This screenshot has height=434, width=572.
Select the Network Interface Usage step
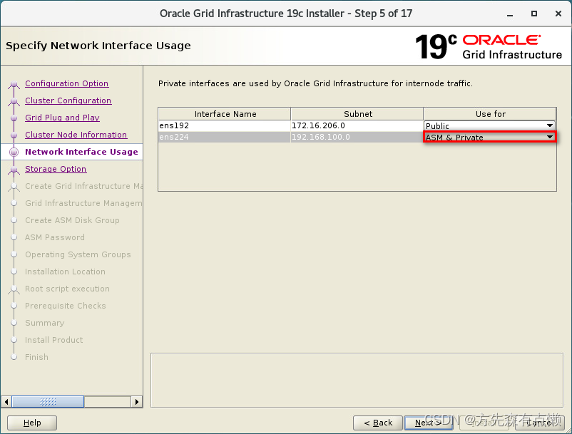point(81,152)
